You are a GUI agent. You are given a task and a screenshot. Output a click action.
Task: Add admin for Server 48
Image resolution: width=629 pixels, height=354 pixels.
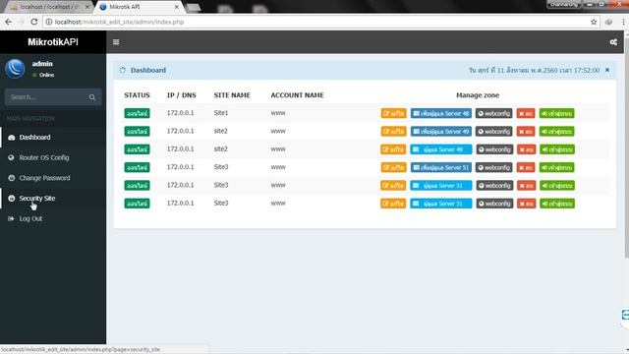coord(441,114)
